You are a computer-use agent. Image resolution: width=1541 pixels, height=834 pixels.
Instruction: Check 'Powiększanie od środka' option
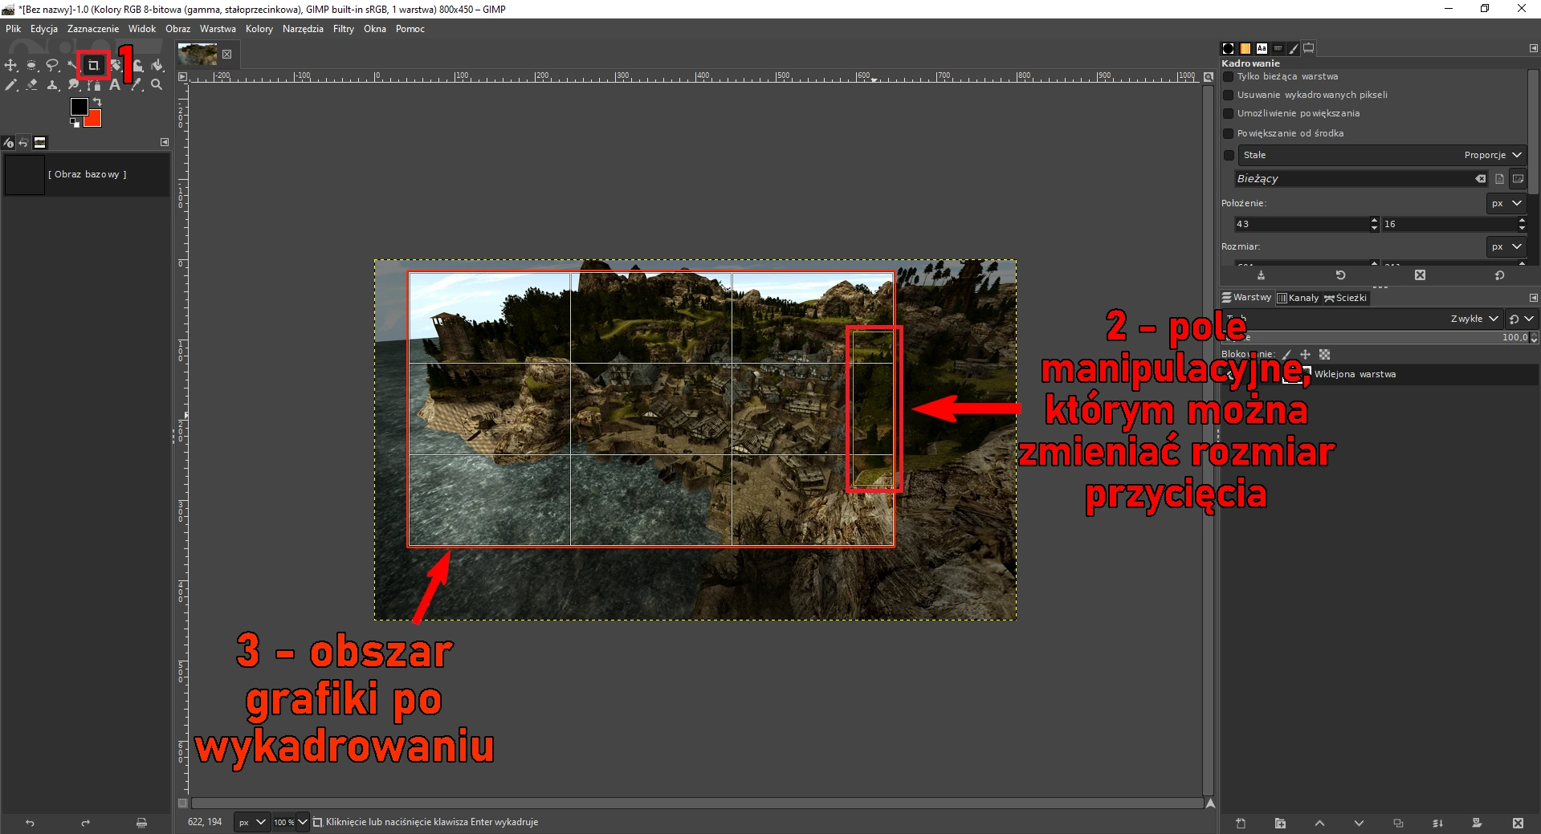click(x=1228, y=133)
